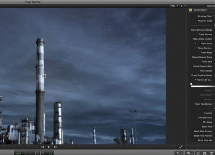Collapse the Flame Life Op... section

click(195, 80)
